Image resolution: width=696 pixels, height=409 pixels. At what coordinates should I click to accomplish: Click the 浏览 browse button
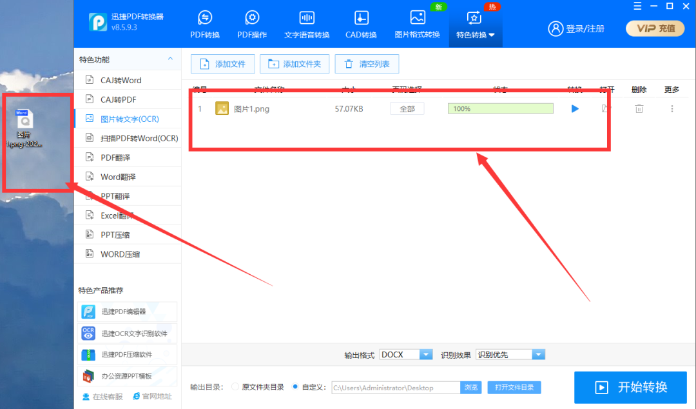point(471,388)
